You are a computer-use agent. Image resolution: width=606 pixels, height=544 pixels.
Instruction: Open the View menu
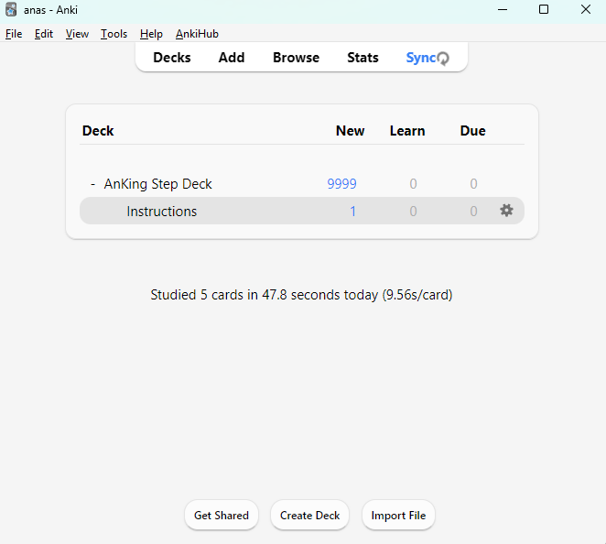point(77,34)
